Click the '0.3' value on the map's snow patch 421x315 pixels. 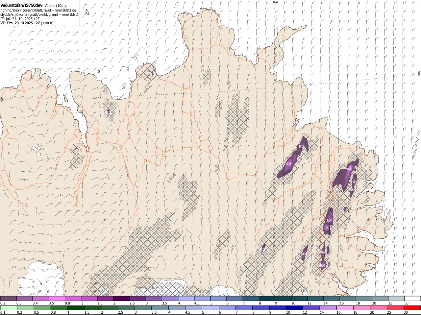[301, 146]
